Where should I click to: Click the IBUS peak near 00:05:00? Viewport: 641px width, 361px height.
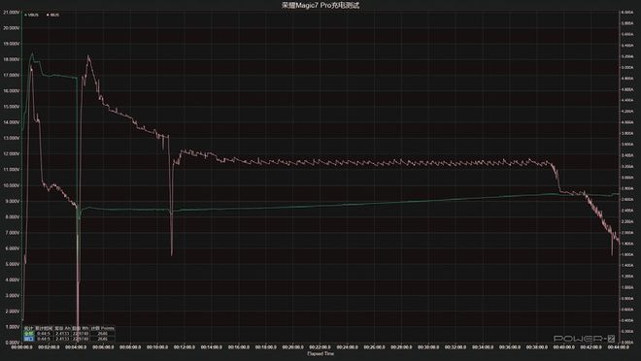click(88, 57)
